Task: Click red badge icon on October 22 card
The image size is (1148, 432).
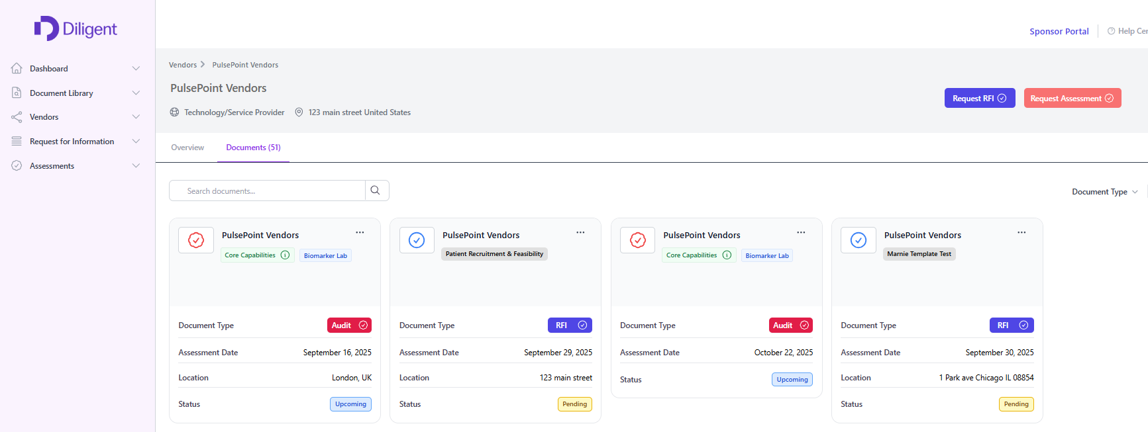Action: tap(638, 240)
